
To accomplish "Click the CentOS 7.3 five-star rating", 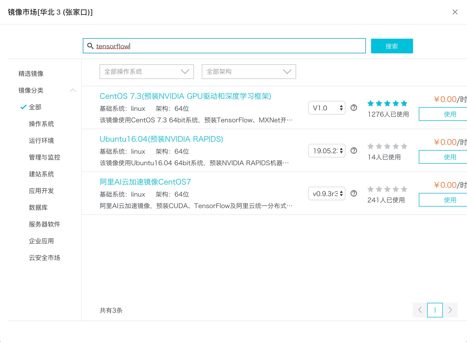I will pyautogui.click(x=387, y=104).
